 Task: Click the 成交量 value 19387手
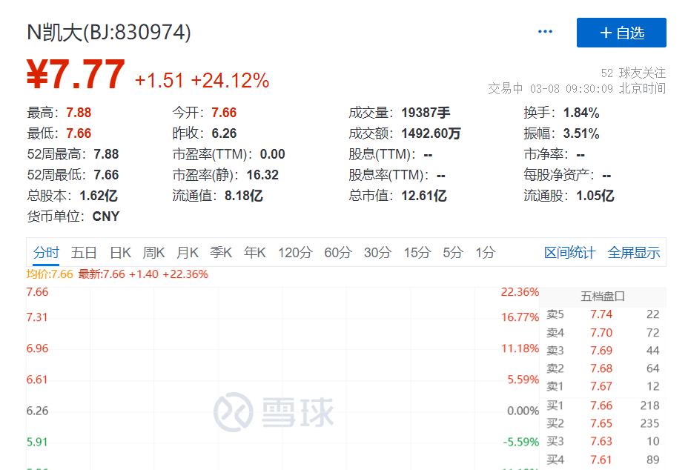[x=426, y=113]
